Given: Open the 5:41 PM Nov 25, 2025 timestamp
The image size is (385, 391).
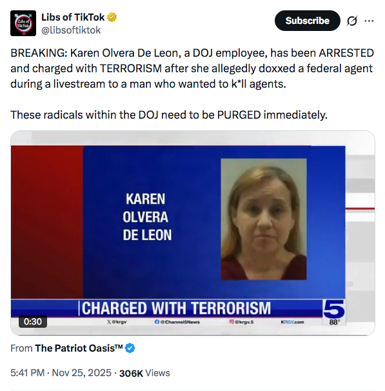Looking at the screenshot, I should coord(61,373).
